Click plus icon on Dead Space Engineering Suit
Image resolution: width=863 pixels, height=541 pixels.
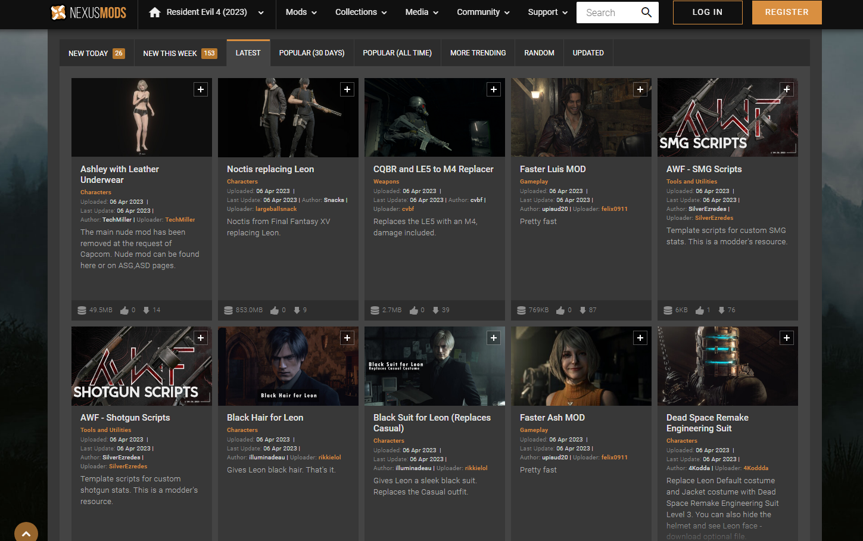tap(787, 338)
